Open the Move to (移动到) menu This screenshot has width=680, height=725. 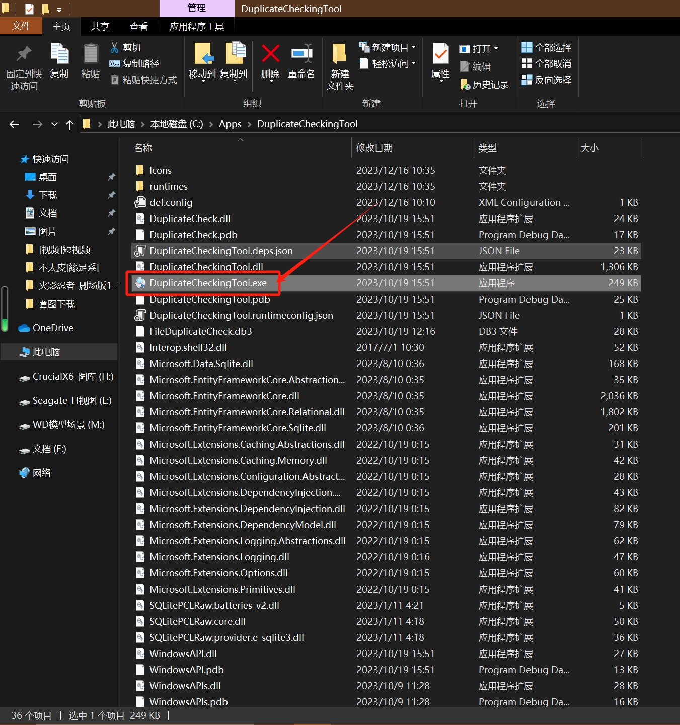click(202, 62)
